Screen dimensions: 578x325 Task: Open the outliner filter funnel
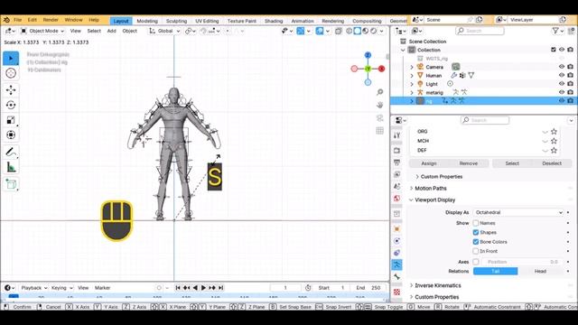(555, 31)
